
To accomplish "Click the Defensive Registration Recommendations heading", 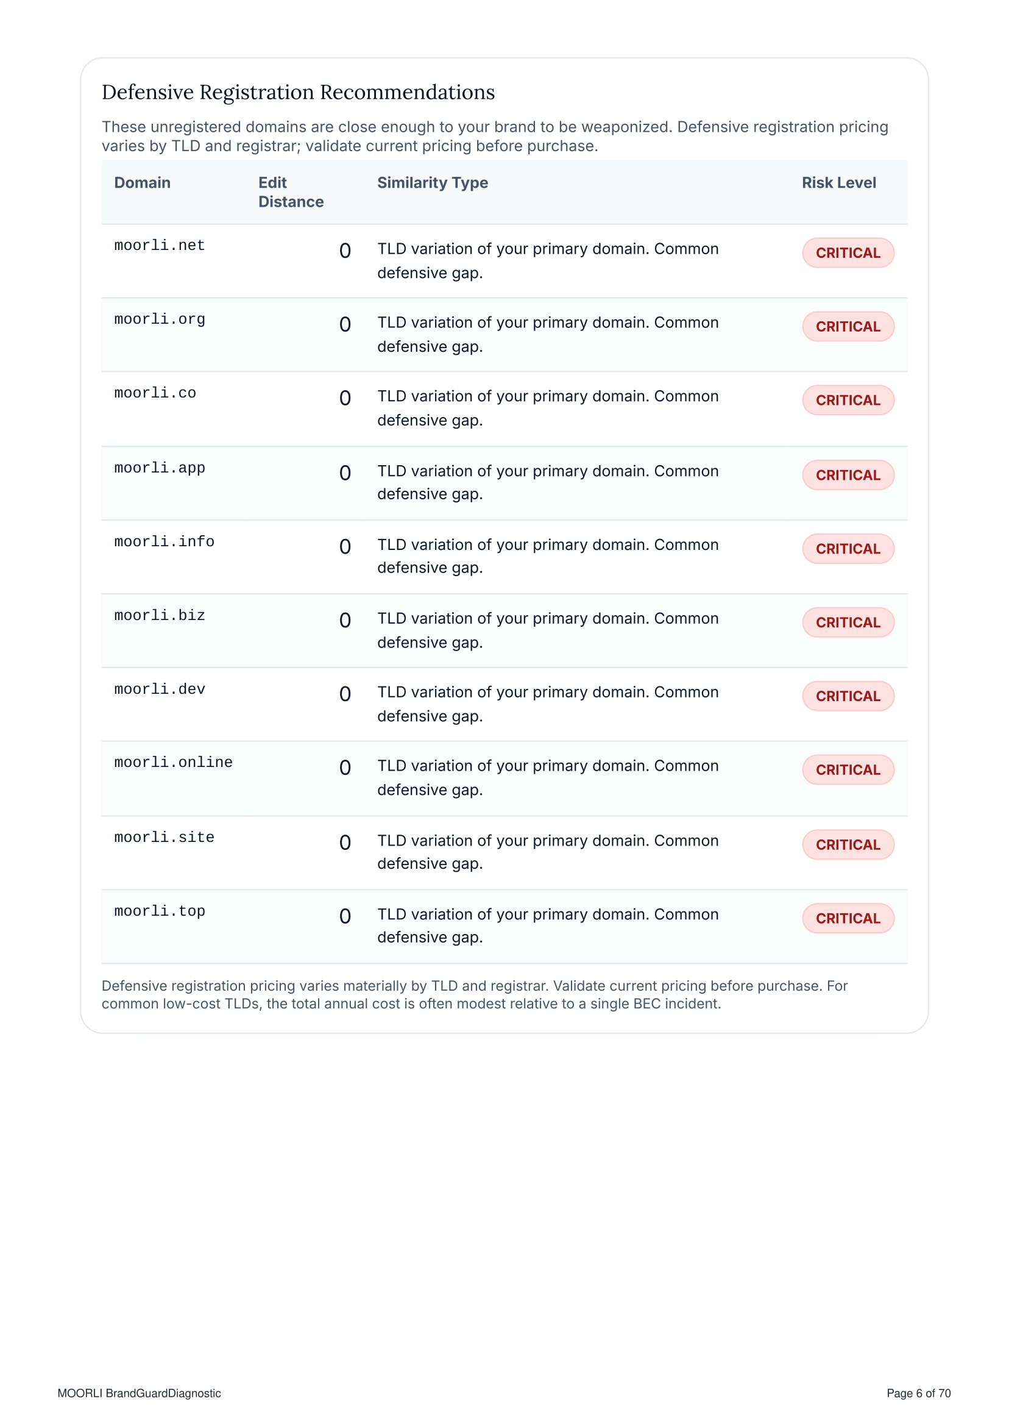I will [x=298, y=92].
